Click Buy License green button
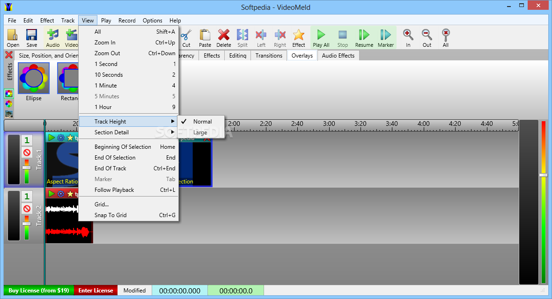552x299 pixels. coord(39,291)
